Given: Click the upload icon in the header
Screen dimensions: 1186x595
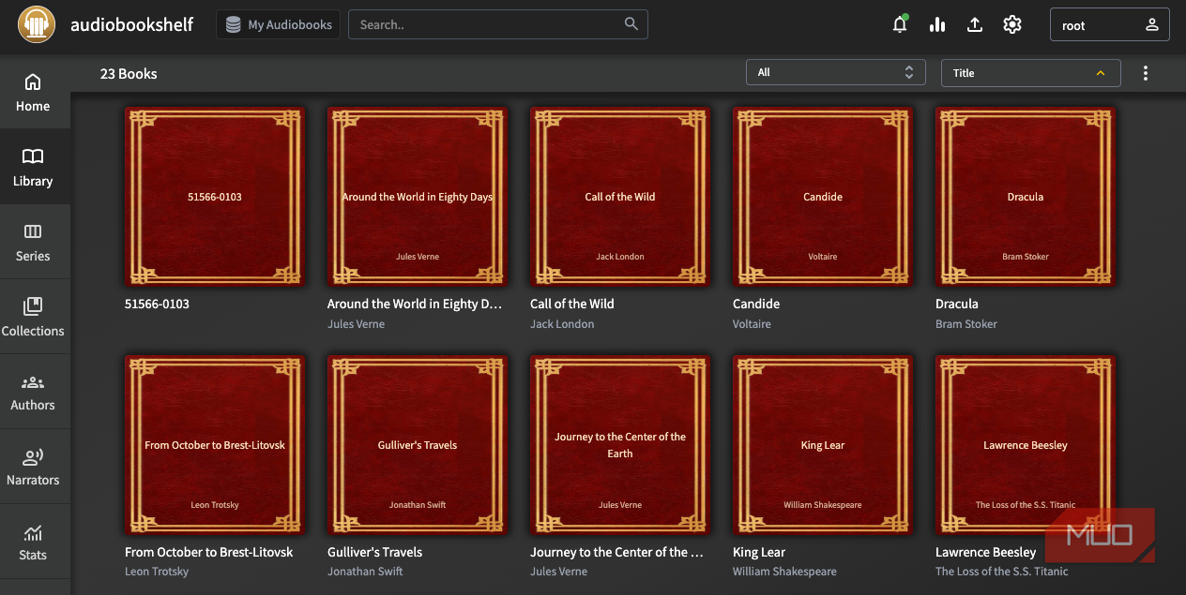Looking at the screenshot, I should [975, 25].
